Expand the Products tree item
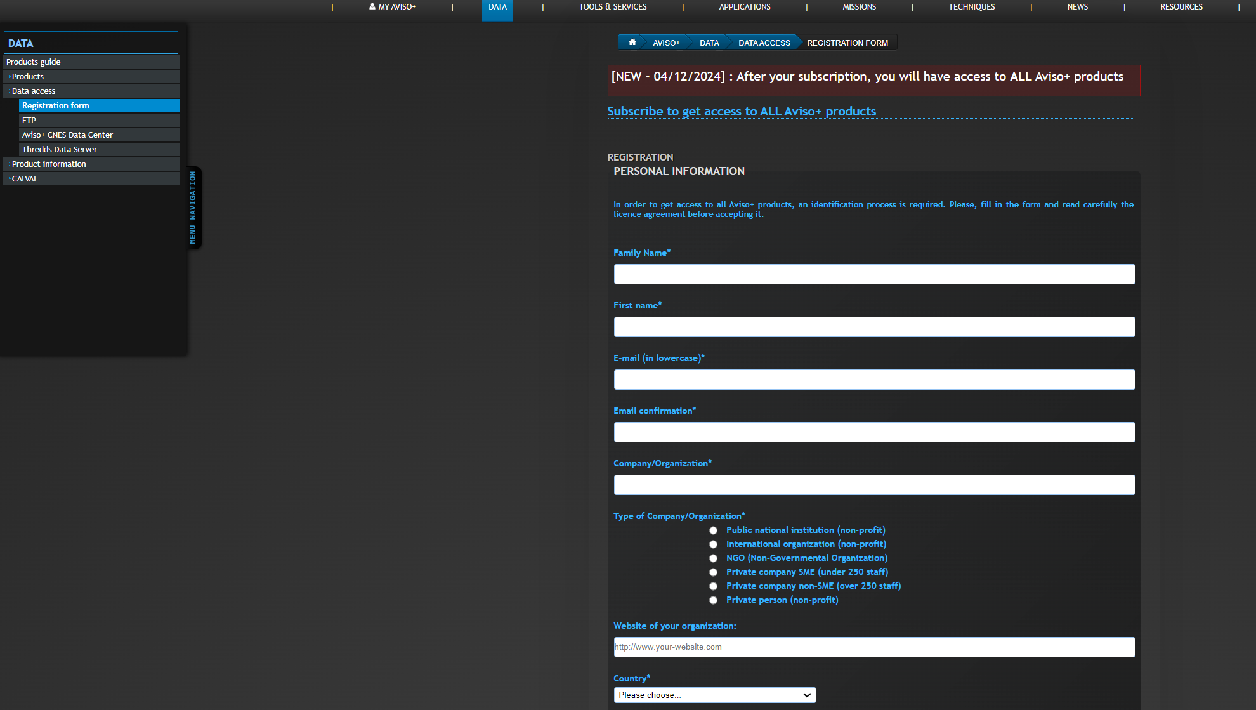 [x=28, y=77]
